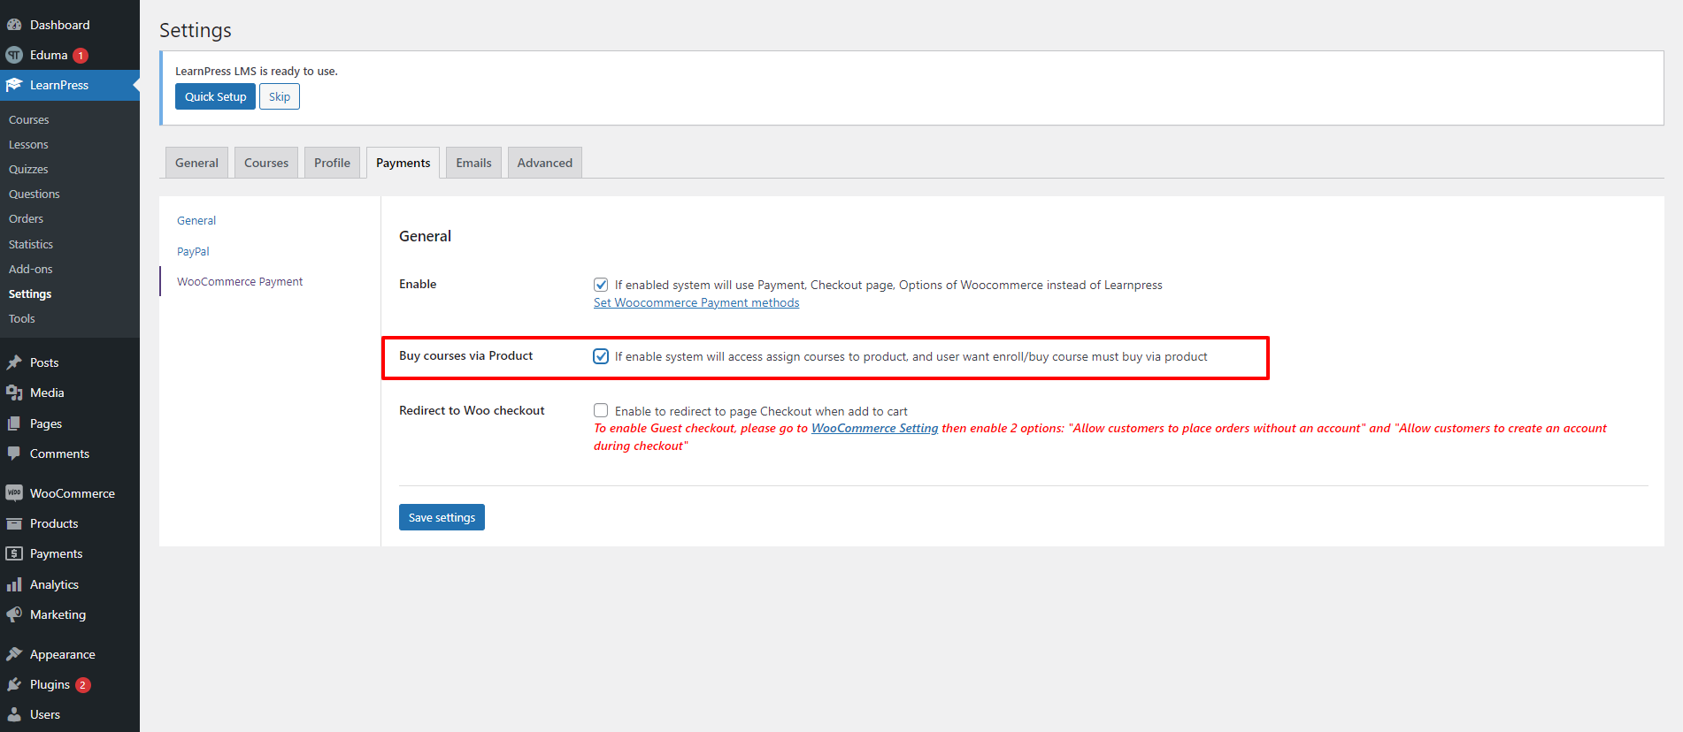Screen dimensions: 1683x732
Task: Click the Dashboard gauge icon
Action: pos(14,25)
